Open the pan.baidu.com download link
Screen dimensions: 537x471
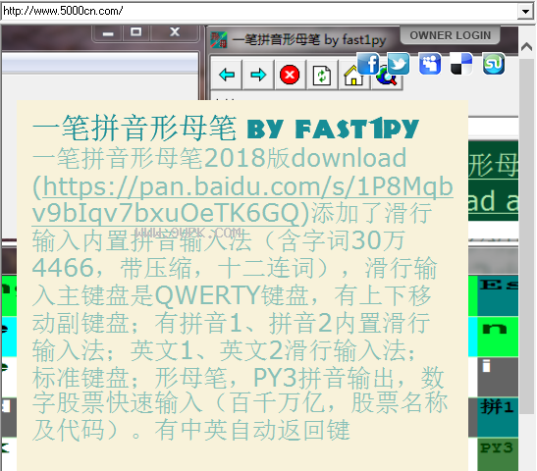(242, 199)
